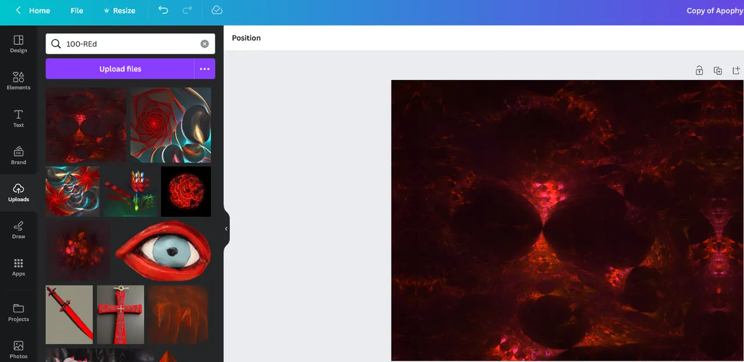Open the Draw sidebar tab
Screen dimensions: 744x362
pos(19,230)
